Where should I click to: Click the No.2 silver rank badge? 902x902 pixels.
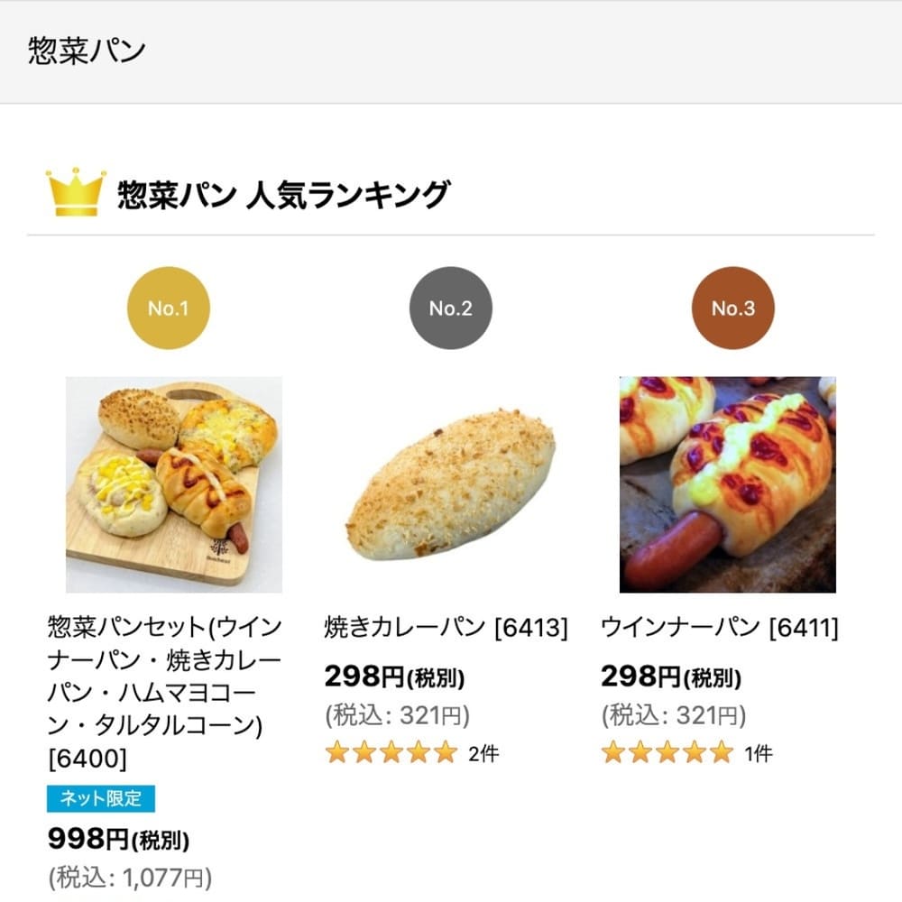pyautogui.click(x=452, y=307)
